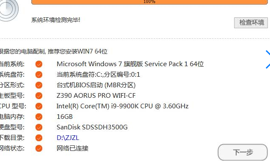Screen dimensions: 270x161
Task: Click the orange check icon beside CPU 型号
Action: pyautogui.click(x=39, y=106)
